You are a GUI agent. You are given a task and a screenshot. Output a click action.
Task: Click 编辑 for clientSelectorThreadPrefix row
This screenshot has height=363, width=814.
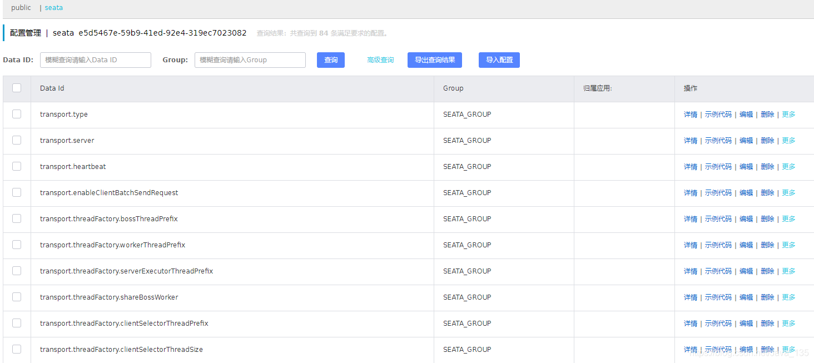tap(746, 324)
